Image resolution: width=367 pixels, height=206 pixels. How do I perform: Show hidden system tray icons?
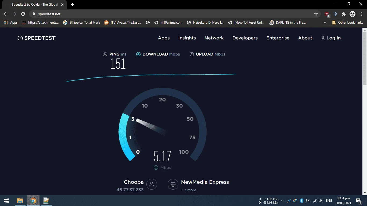pos(282,201)
